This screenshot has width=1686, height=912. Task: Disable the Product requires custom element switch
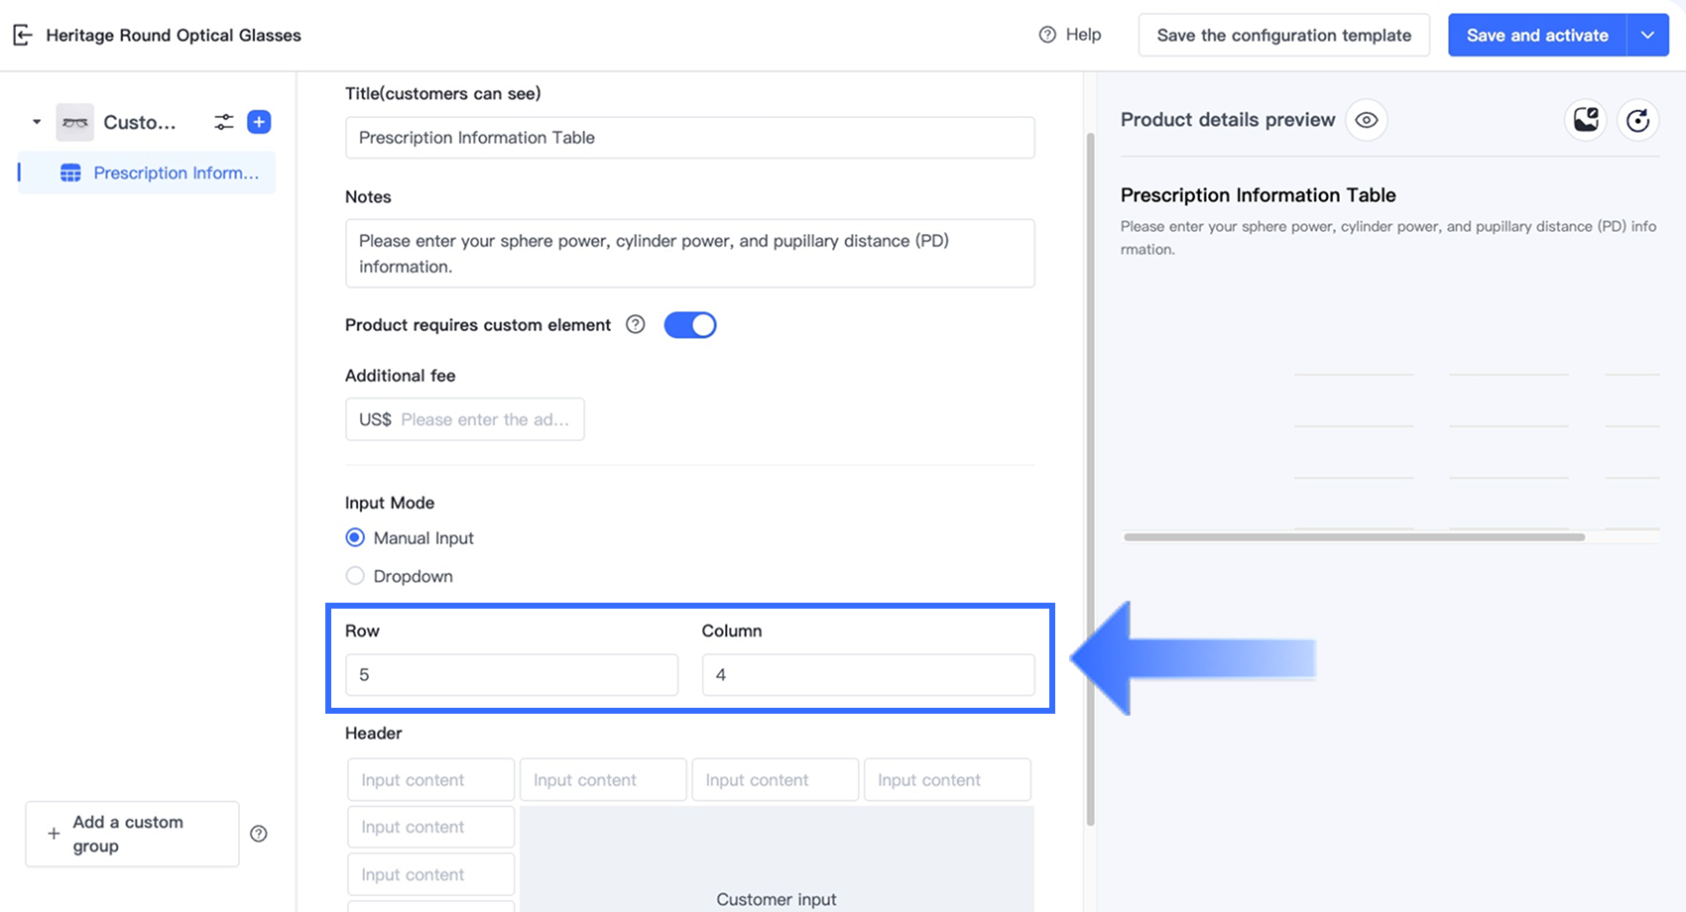(x=690, y=325)
